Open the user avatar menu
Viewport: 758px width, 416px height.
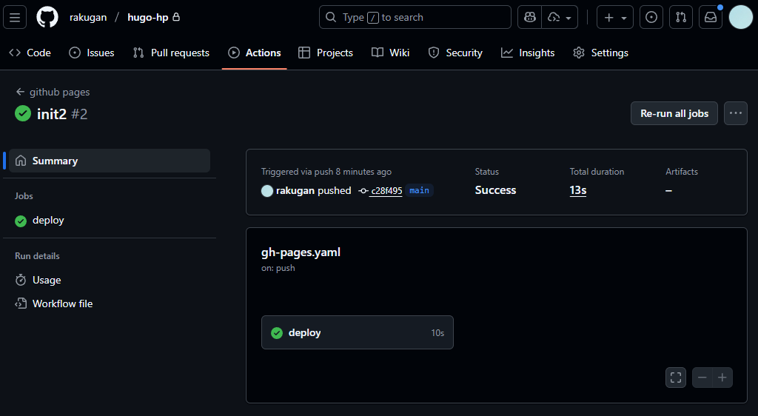740,17
